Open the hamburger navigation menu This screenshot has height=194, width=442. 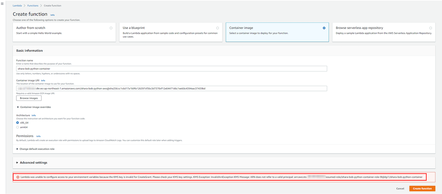(3, 4)
